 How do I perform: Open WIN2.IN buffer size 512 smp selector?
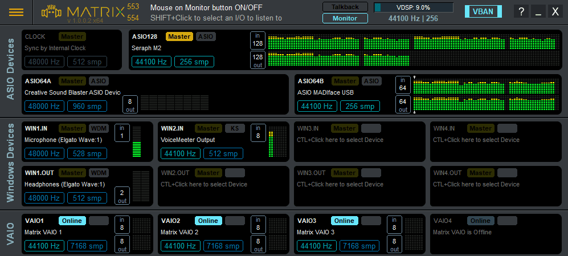click(223, 153)
